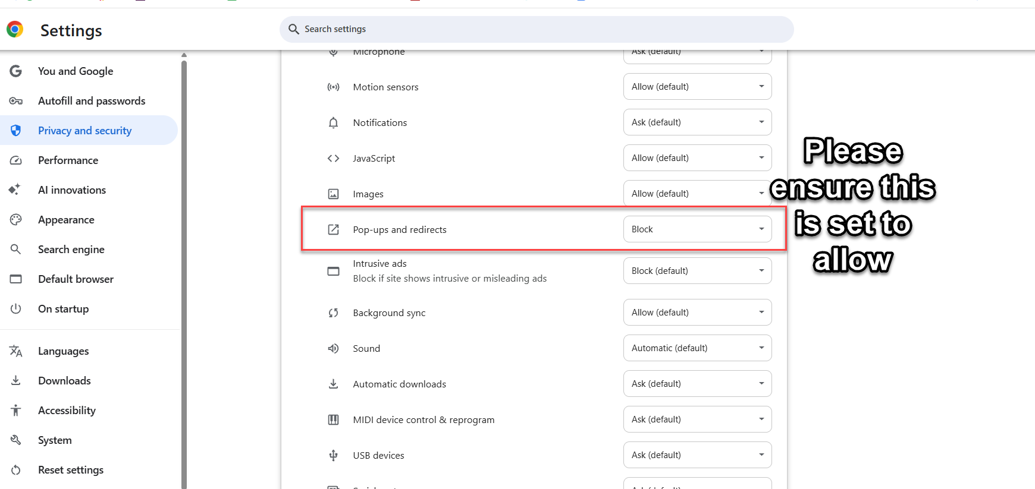1035x489 pixels.
Task: Click the palette icon for Appearance
Action: pos(16,220)
